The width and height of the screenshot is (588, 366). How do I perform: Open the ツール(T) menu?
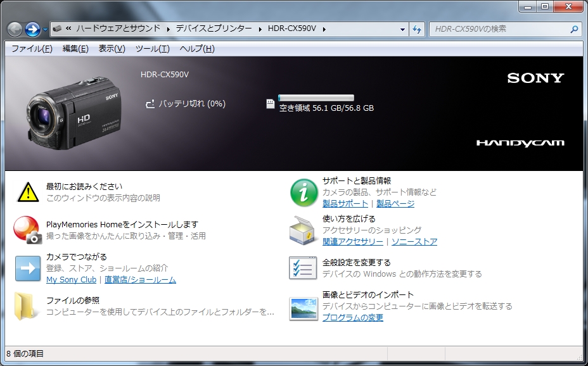152,49
